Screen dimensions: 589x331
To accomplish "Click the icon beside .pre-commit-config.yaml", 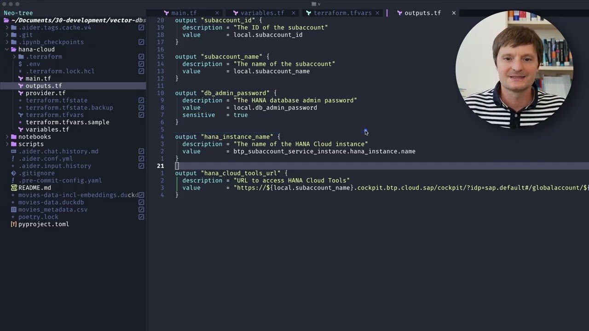I will pos(13,181).
